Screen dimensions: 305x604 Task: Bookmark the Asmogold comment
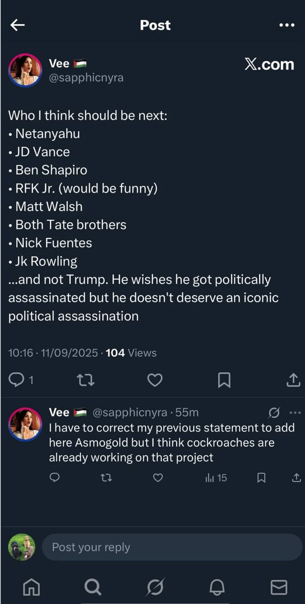(261, 478)
